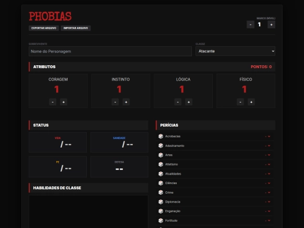The height and width of the screenshot is (228, 304).
Task: Increase the Coragem attribute
Action: point(64,102)
